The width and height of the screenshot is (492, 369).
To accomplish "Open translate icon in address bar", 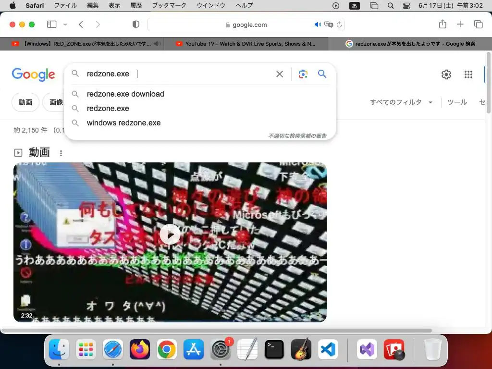I will pos(329,25).
